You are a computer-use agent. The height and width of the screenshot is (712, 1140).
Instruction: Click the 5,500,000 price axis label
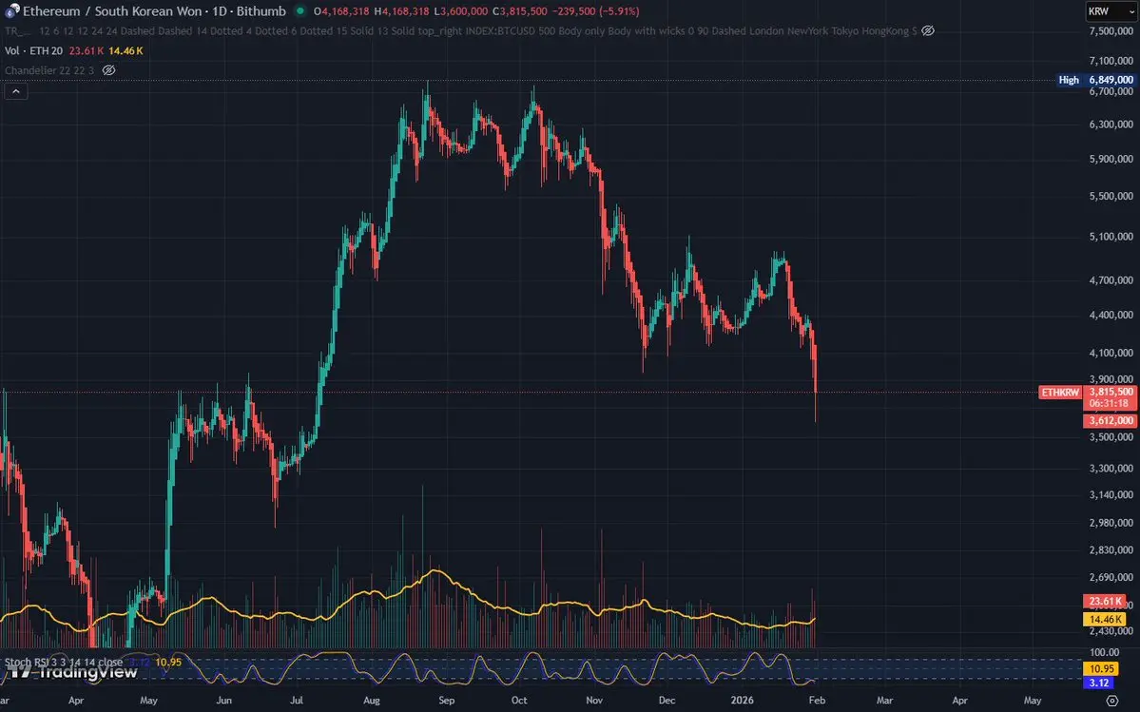pos(1111,196)
